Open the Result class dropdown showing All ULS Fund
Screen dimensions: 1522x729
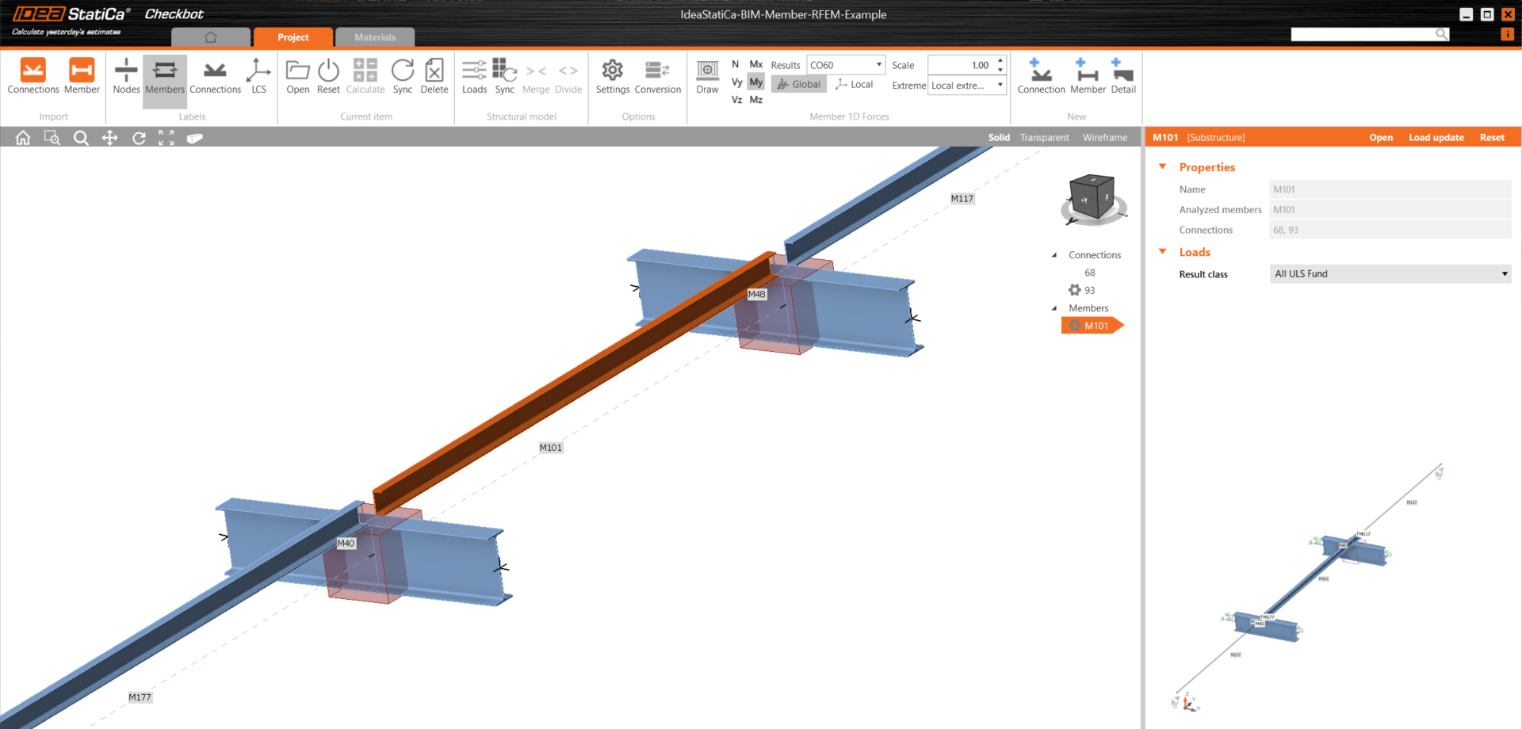(1504, 273)
